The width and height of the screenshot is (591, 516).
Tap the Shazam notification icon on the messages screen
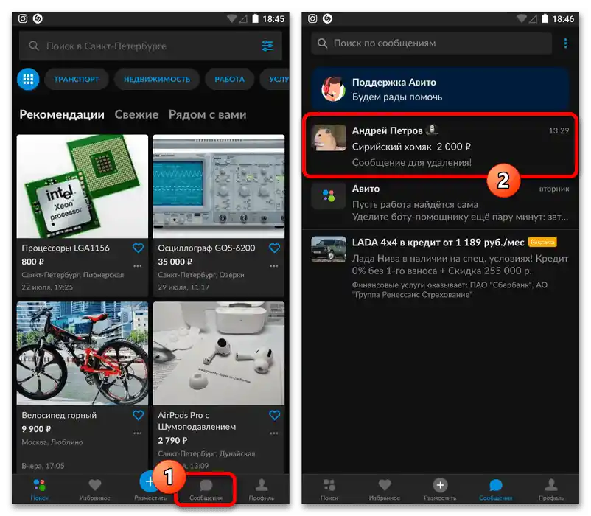point(327,18)
